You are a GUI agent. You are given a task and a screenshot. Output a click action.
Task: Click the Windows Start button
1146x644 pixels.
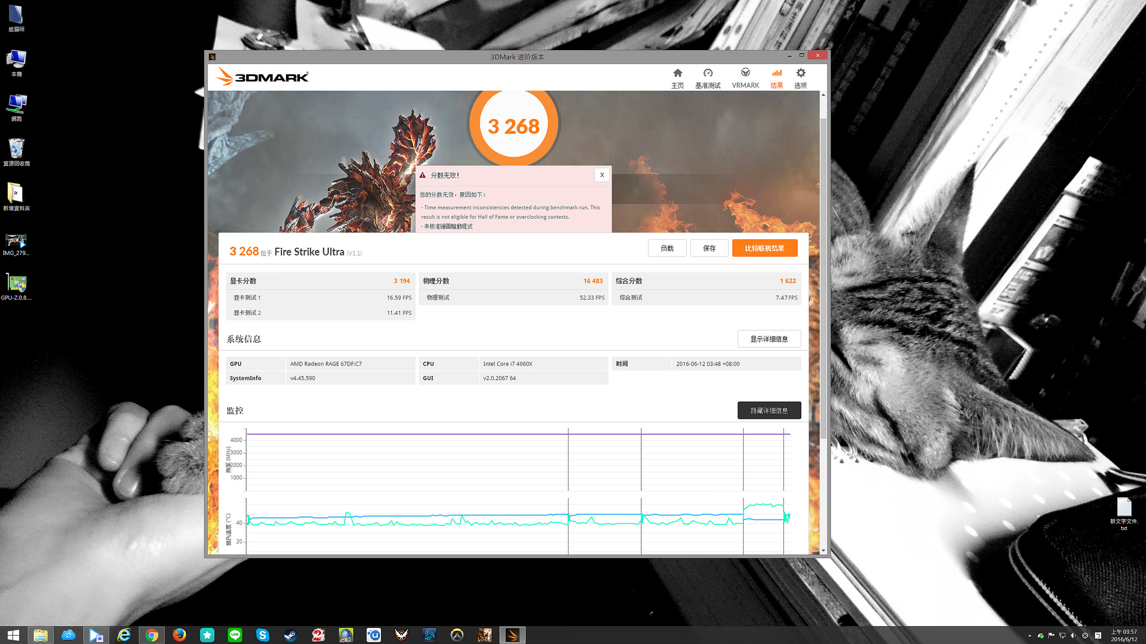click(x=13, y=635)
